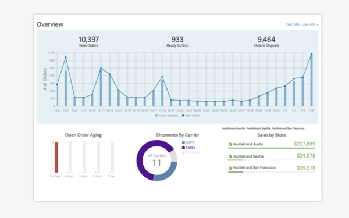This screenshot has height=218, width=349.
Task: Select the 2 days aging bar
Action: click(98, 157)
